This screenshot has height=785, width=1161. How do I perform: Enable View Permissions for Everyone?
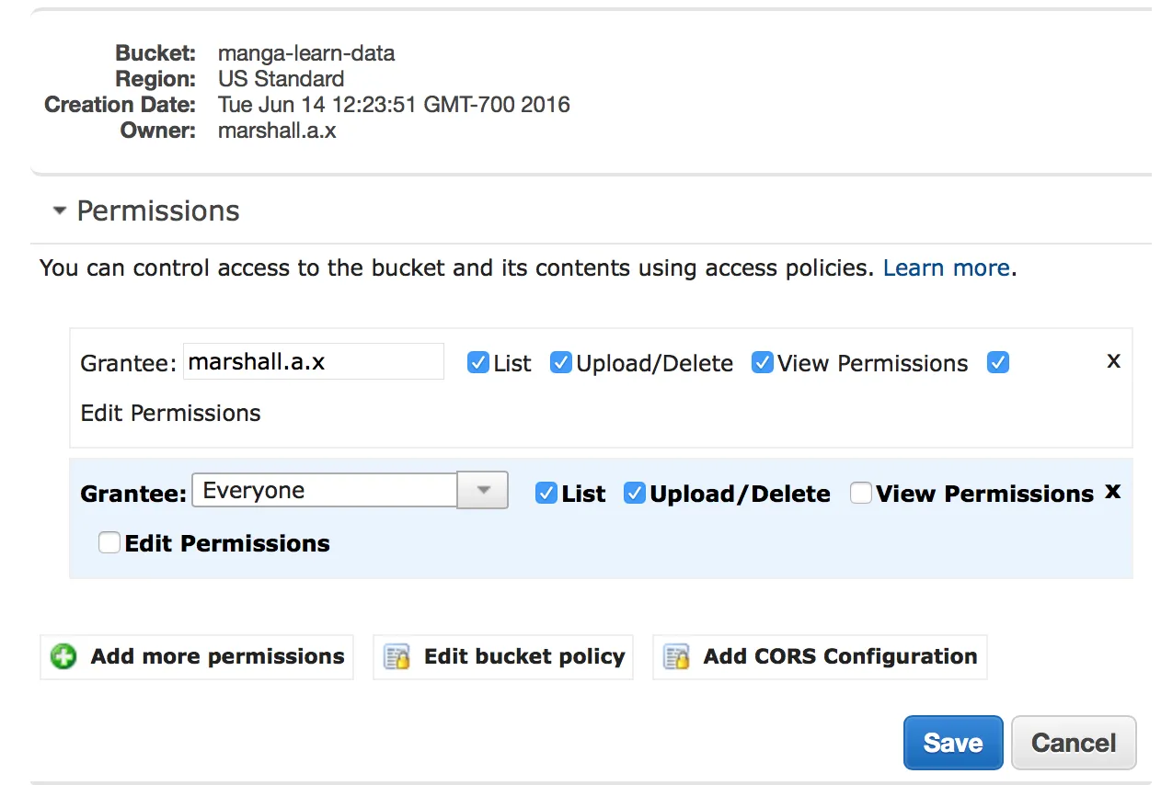coord(861,494)
